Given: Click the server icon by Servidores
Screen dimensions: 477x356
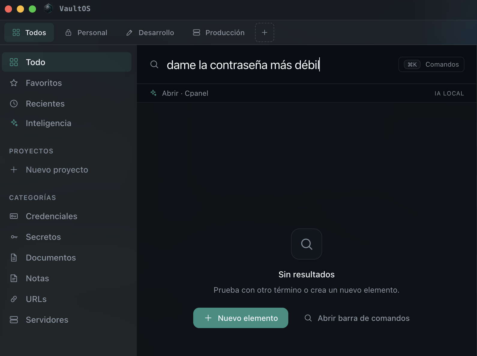Looking at the screenshot, I should (x=14, y=320).
